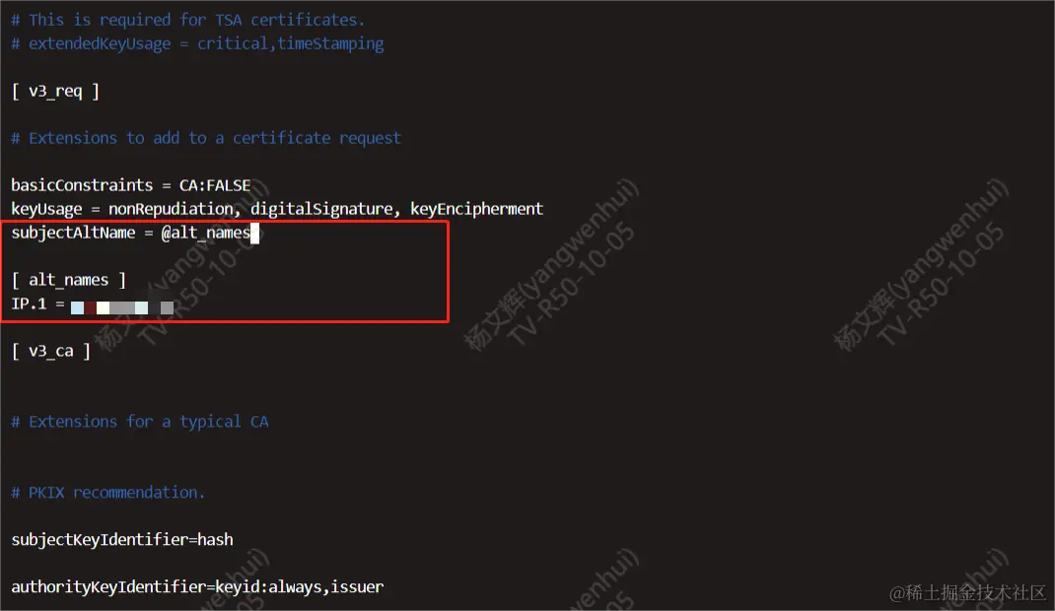Click the line "basicConstraints = CA:FALSE"
Image resolution: width=1055 pixels, height=611 pixels.
point(130,185)
